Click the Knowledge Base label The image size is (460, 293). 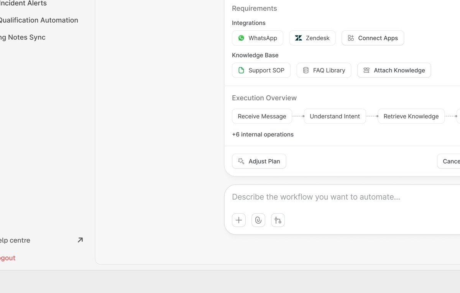click(255, 55)
